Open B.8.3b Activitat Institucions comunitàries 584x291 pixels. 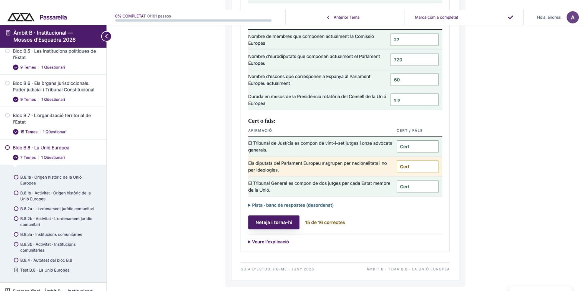click(48, 247)
